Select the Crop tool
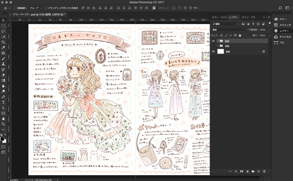This screenshot has height=181, width=293. click(x=3, y=42)
